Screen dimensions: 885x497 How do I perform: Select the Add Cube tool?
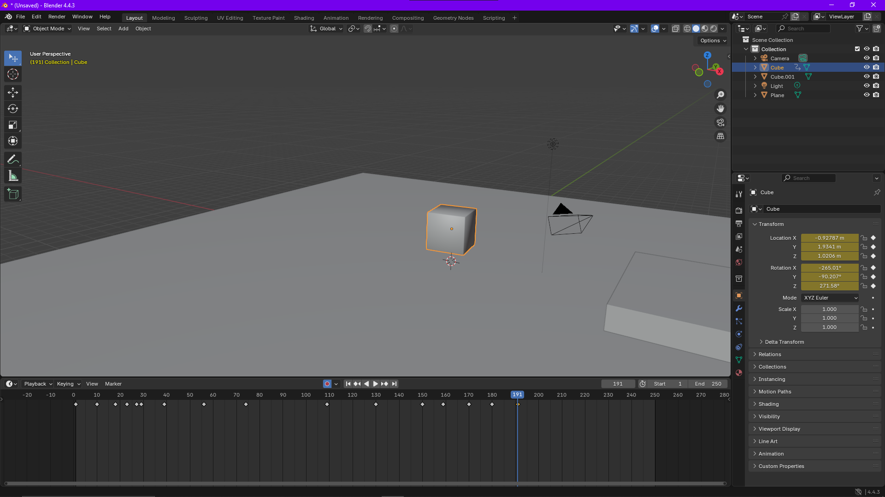point(13,194)
